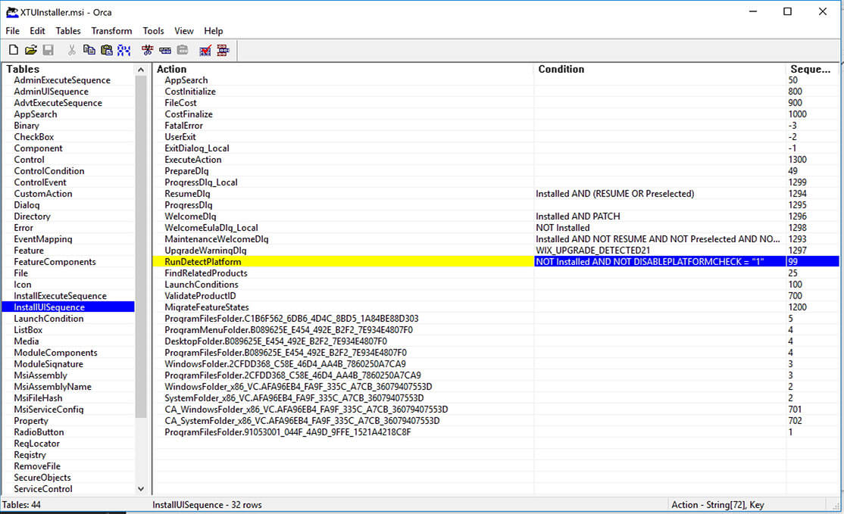Select the AdminExecuteSequence table
This screenshot has height=514, width=844.
pos(62,80)
